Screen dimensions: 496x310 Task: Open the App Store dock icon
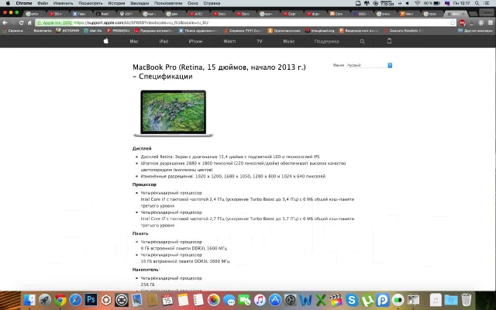275,300
